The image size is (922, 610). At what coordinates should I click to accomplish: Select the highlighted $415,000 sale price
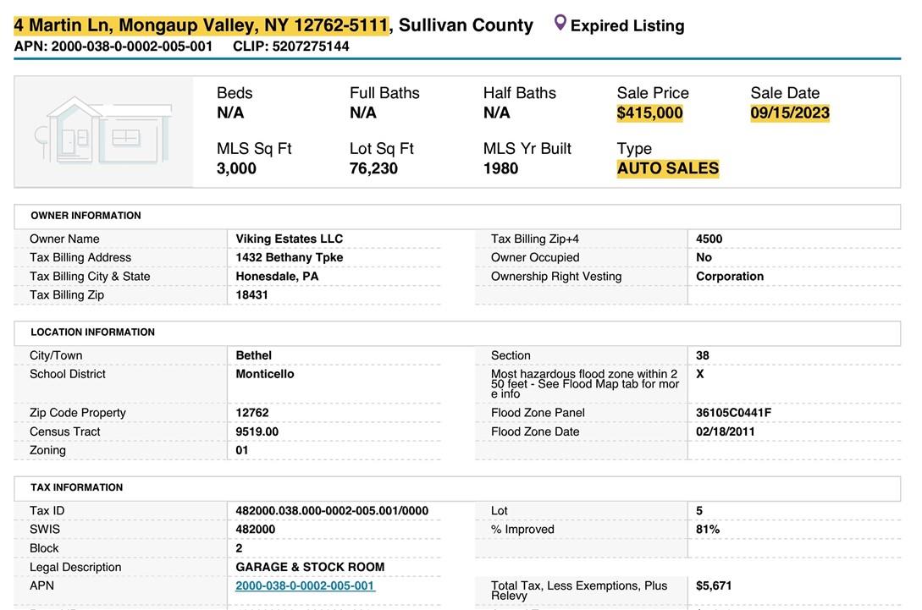pyautogui.click(x=649, y=113)
